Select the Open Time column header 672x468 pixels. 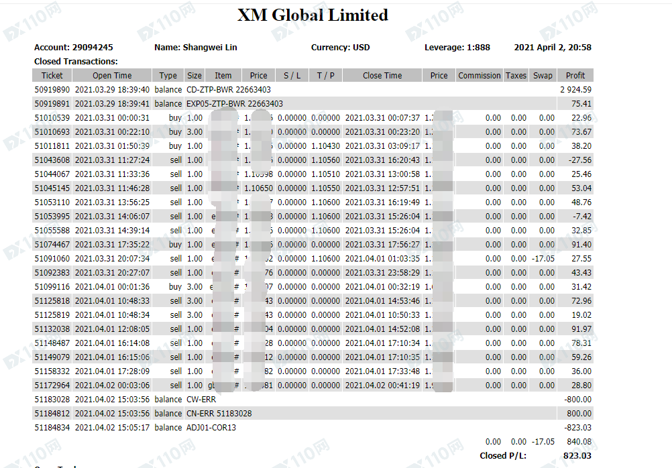[x=112, y=75]
